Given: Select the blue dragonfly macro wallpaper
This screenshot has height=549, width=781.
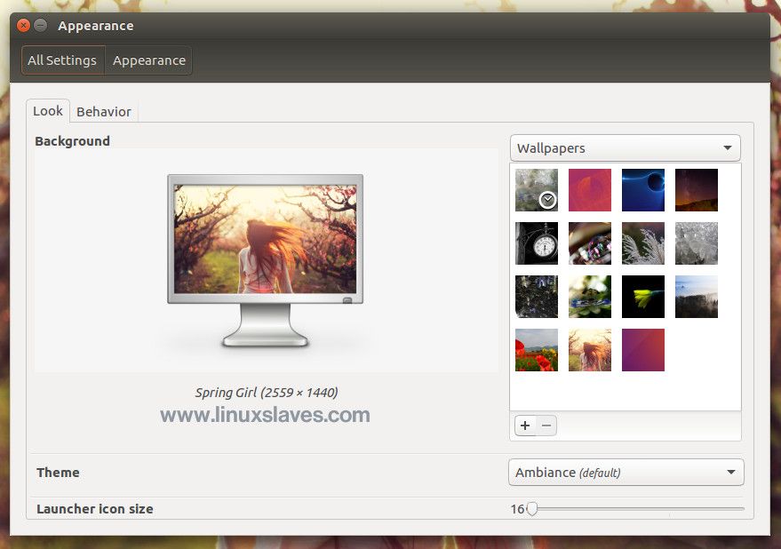Looking at the screenshot, I should click(590, 297).
